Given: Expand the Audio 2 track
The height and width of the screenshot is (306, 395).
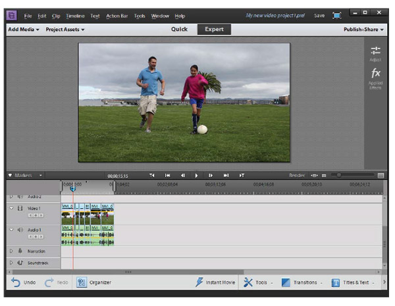Looking at the screenshot, I should click(x=11, y=197).
